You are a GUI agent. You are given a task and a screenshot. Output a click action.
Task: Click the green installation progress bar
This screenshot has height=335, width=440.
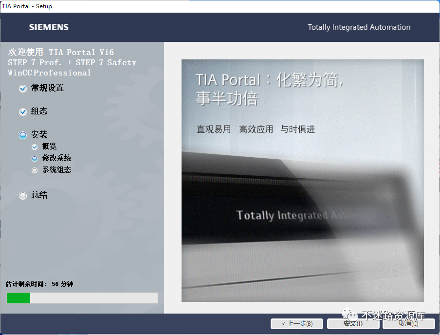[82, 298]
